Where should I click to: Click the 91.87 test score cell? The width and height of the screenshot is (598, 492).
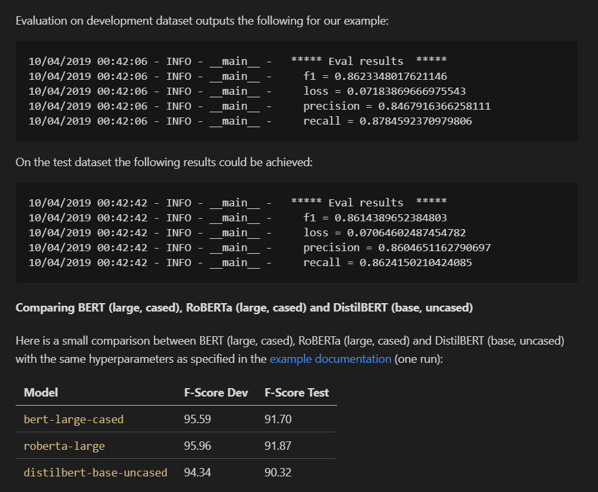(278, 446)
